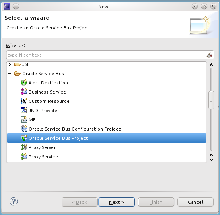Image resolution: width=220 pixels, height=215 pixels.
Task: Minimize the New dialog window
Action: pos(195,6)
